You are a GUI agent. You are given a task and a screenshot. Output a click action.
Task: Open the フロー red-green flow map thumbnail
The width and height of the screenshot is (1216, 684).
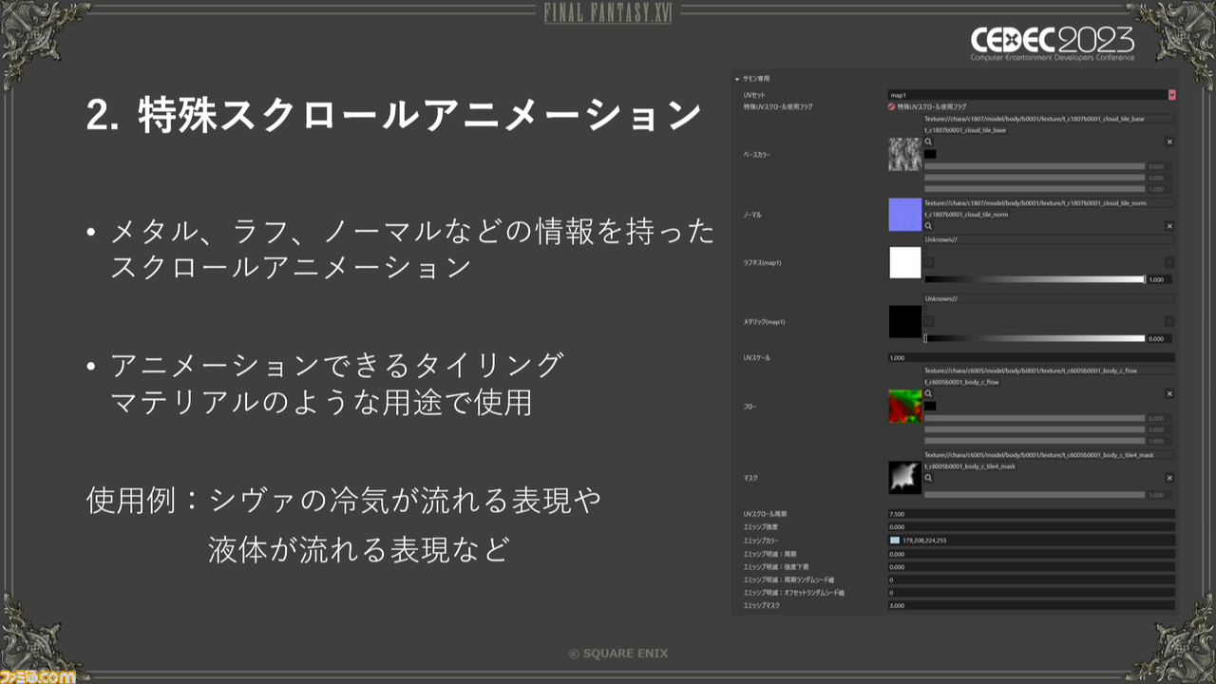[x=904, y=406]
